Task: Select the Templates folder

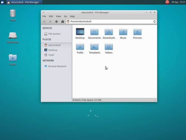Action: coord(94,47)
